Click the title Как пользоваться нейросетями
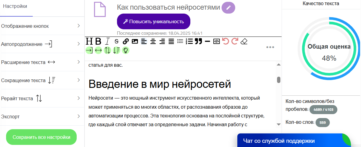 click(x=169, y=7)
